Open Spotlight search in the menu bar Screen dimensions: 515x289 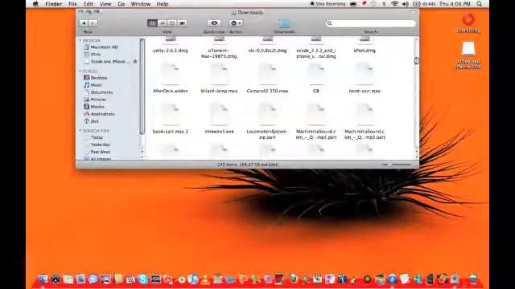coord(480,4)
